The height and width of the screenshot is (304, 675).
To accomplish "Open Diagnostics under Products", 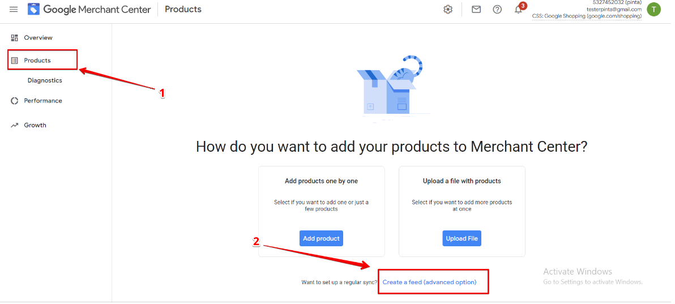I will point(45,80).
